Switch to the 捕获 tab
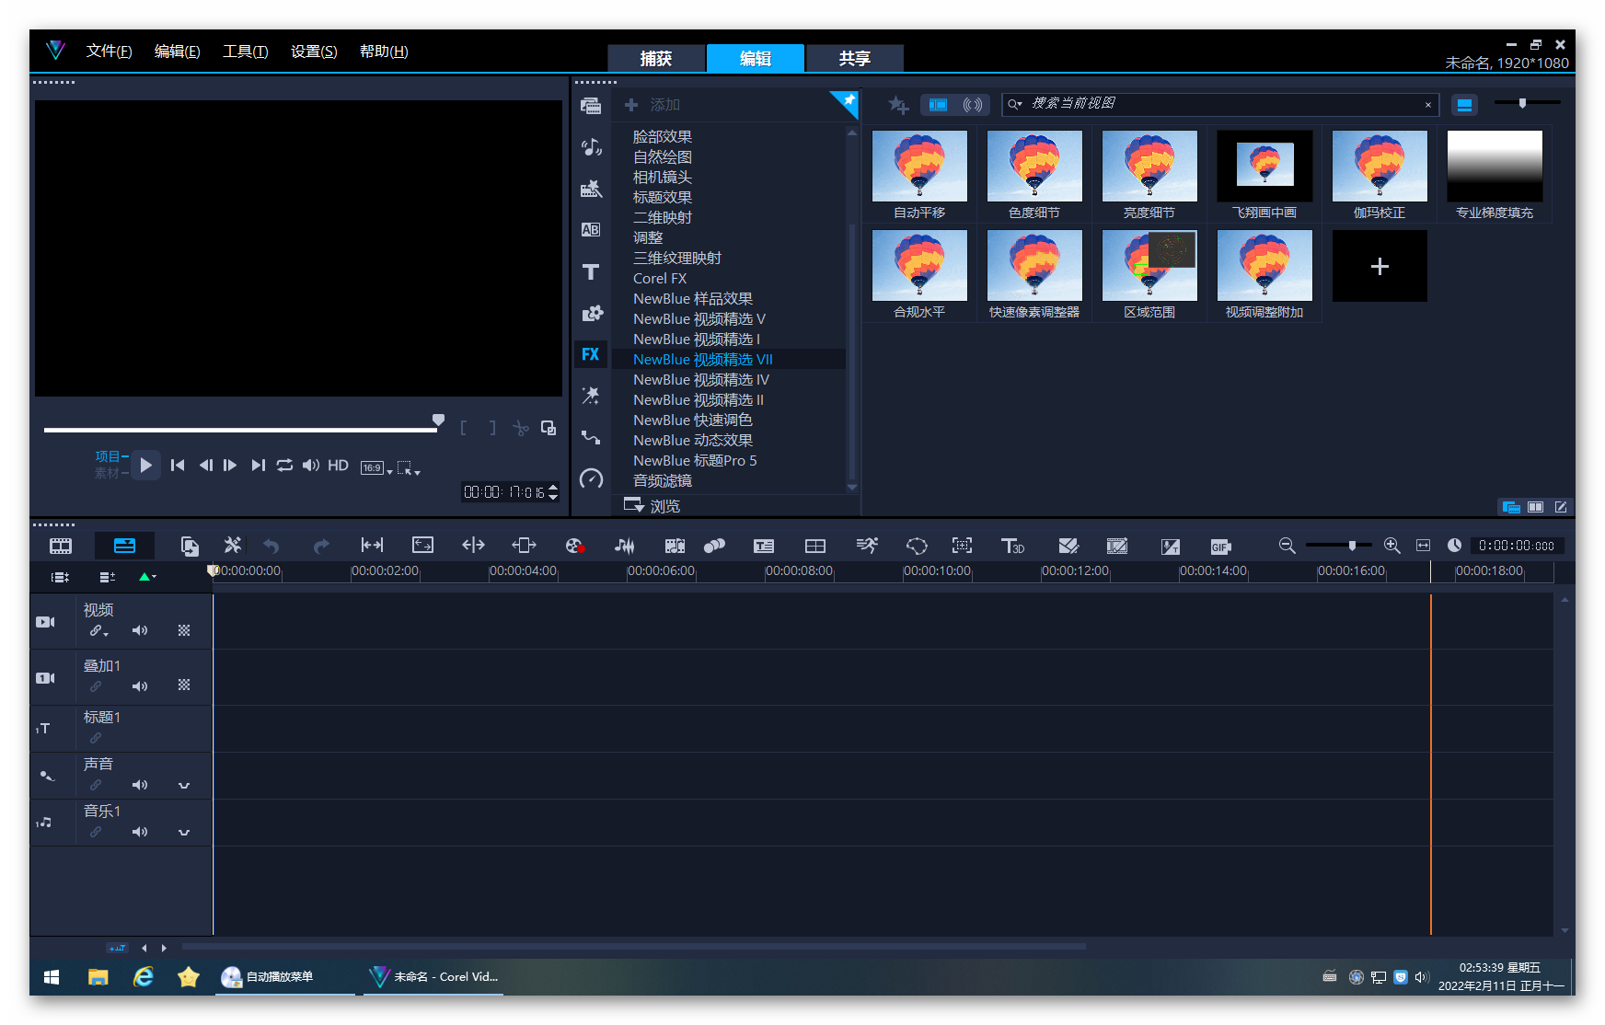This screenshot has height=1025, width=1605. 656,58
